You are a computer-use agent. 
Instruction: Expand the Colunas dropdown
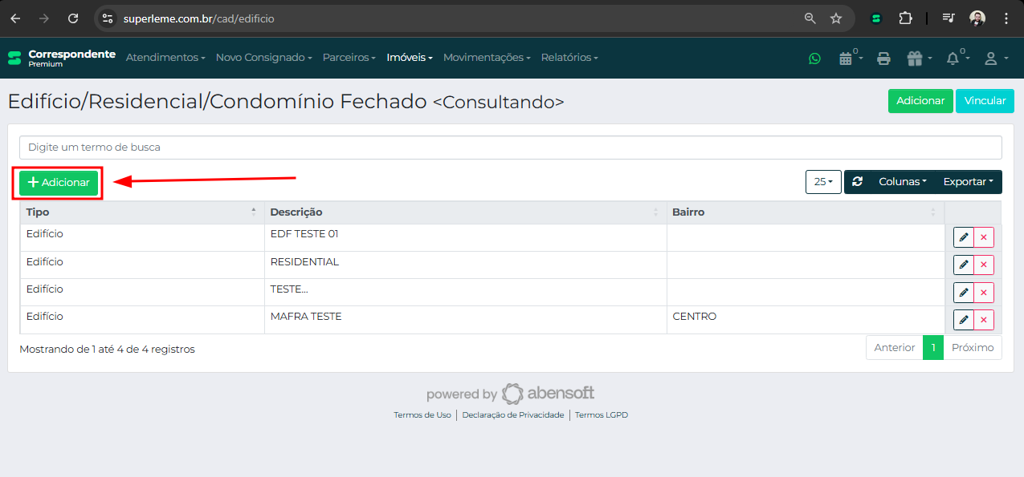(x=902, y=181)
